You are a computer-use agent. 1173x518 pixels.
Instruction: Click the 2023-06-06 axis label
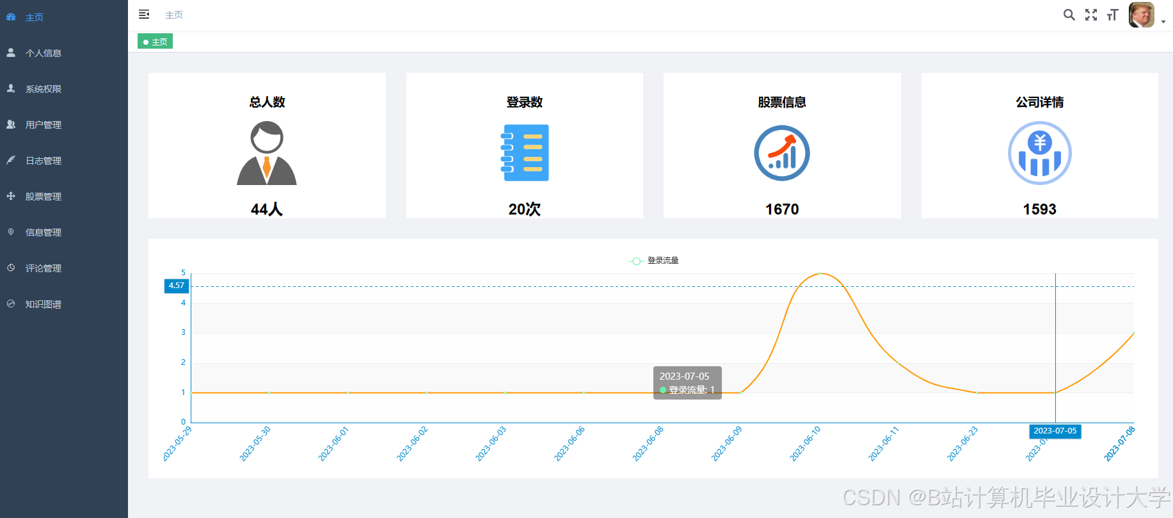pos(570,444)
